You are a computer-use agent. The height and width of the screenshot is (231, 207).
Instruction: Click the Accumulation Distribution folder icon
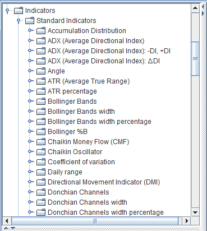tap(41, 31)
